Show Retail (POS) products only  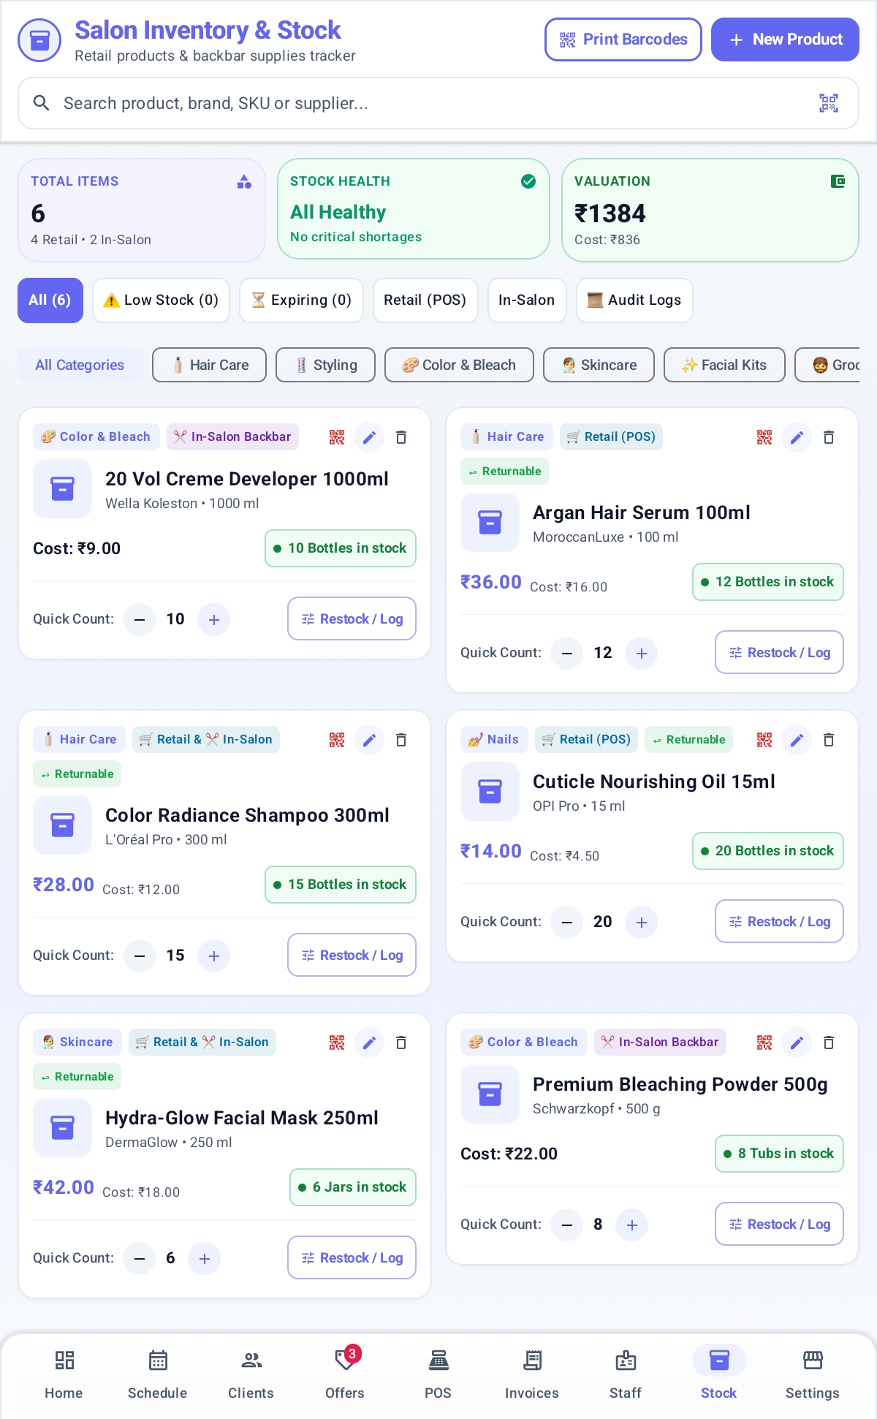(425, 300)
